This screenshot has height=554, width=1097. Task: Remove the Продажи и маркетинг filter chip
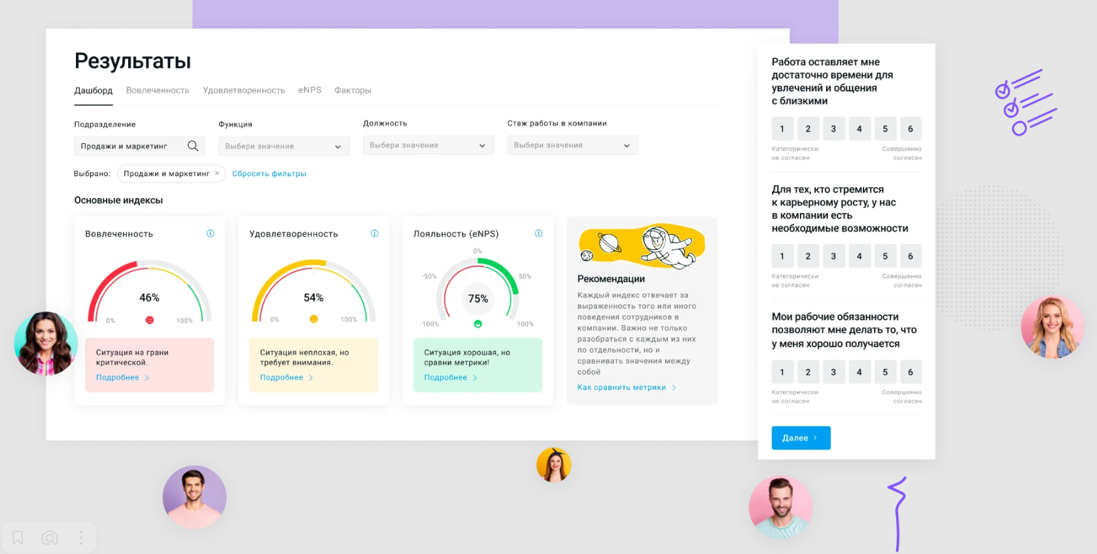tap(217, 173)
